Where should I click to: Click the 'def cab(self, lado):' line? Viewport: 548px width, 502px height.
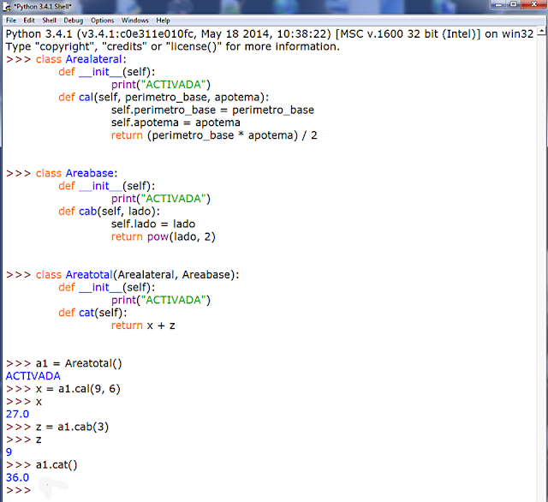click(x=109, y=211)
